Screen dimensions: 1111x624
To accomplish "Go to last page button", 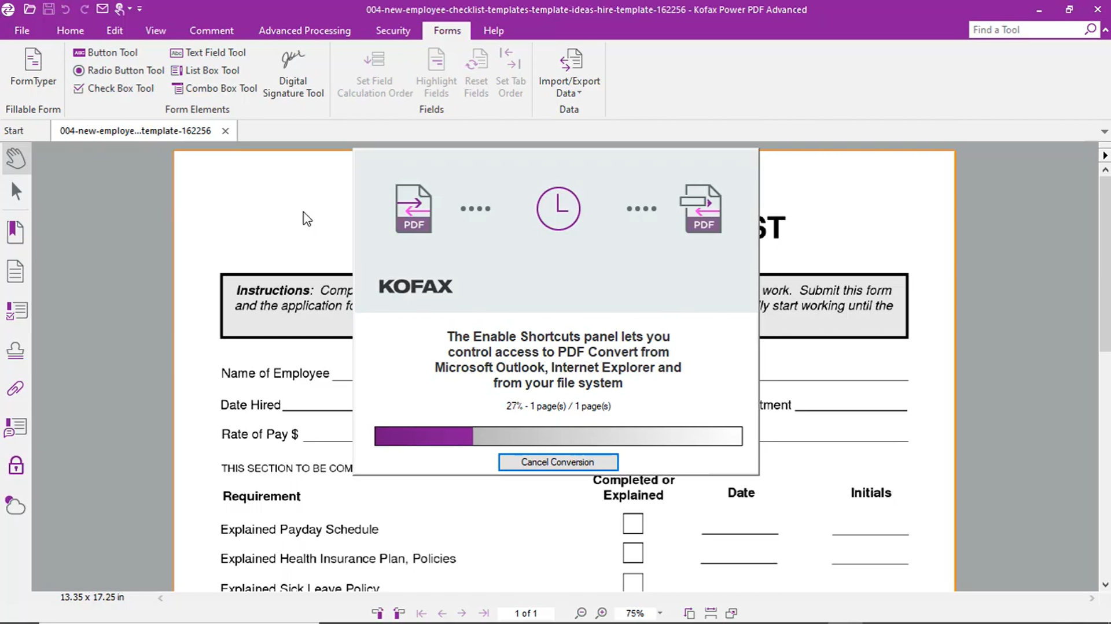I will pyautogui.click(x=484, y=614).
